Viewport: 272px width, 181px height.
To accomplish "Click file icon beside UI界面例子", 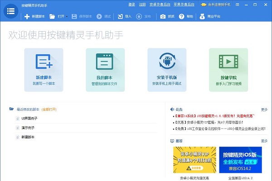I will 18,119.
